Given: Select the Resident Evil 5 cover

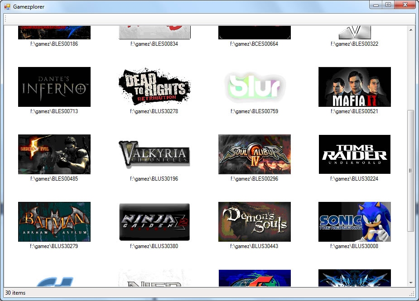Looking at the screenshot, I should [54, 154].
